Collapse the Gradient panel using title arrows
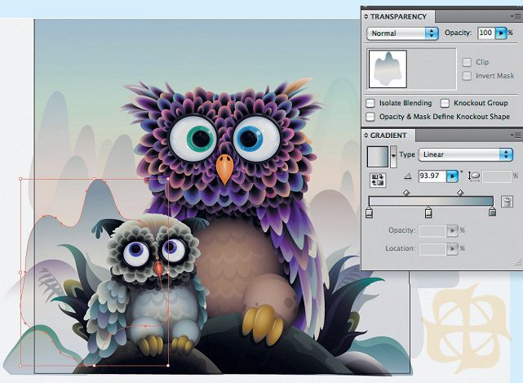523x383 pixels. coord(366,136)
